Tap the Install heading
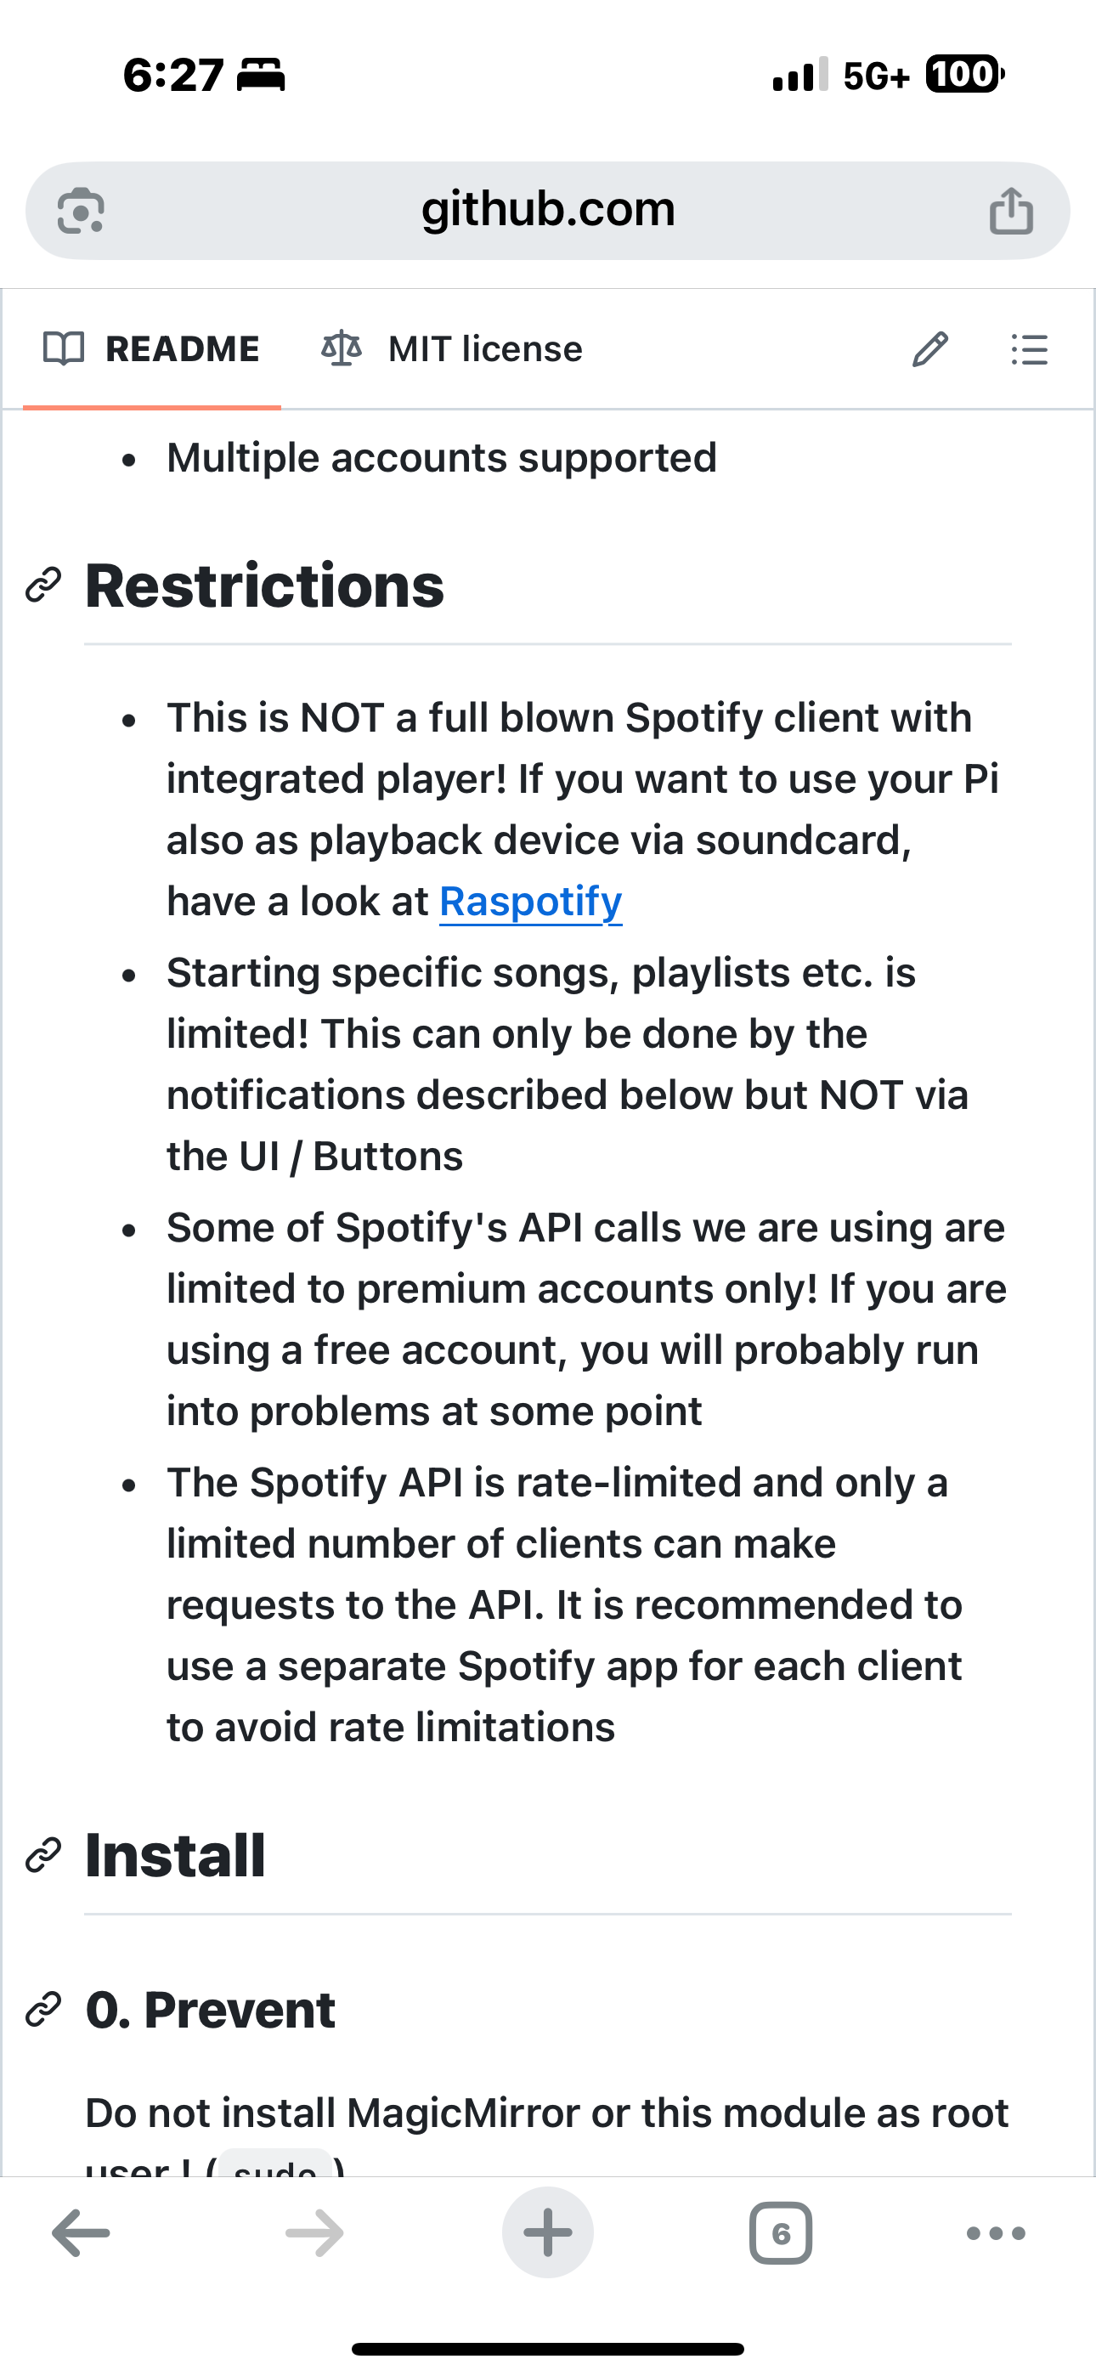Viewport: 1096px width, 2376px height. (175, 1855)
